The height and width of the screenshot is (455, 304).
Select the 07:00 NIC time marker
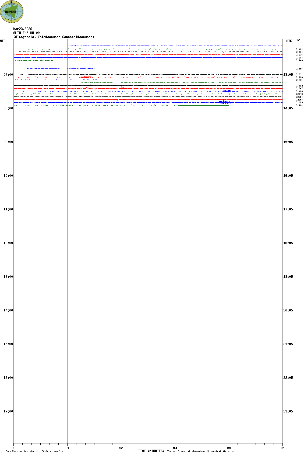point(8,75)
